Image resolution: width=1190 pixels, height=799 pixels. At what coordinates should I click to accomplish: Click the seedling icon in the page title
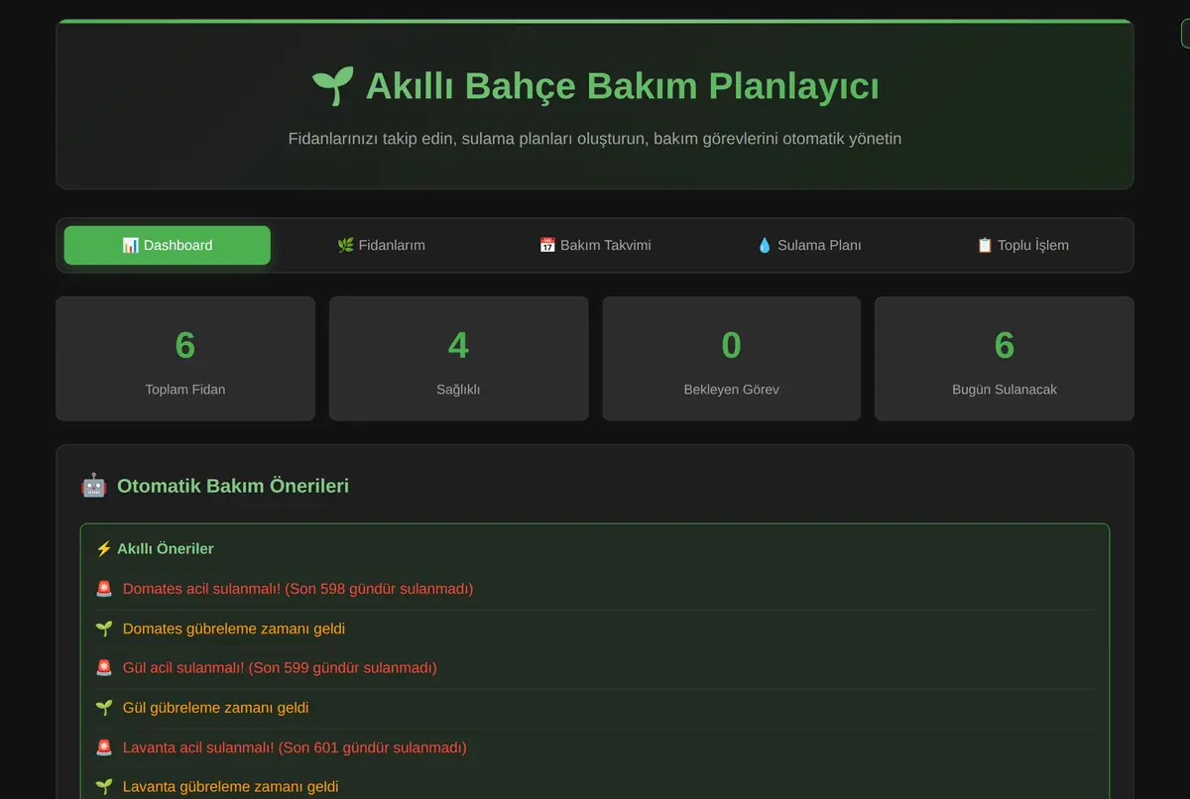(332, 86)
